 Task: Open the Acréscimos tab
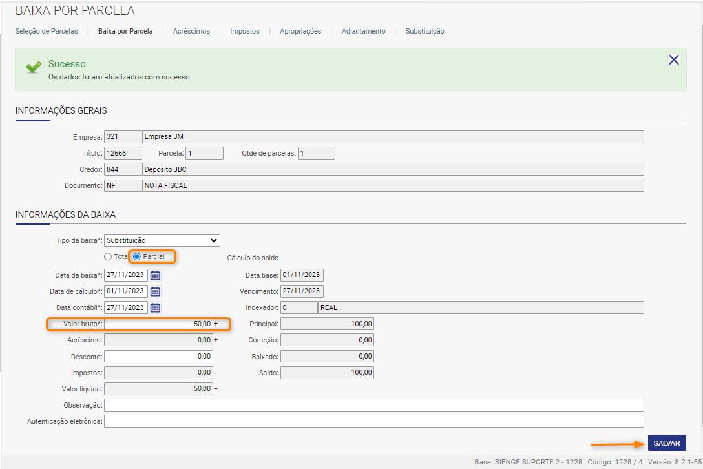(191, 31)
